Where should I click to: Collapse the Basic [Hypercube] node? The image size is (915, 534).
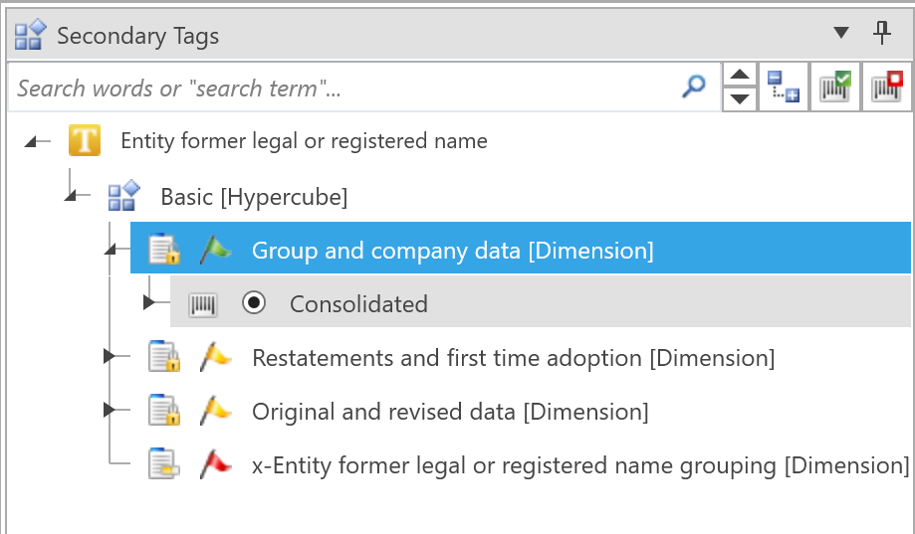tap(71, 197)
